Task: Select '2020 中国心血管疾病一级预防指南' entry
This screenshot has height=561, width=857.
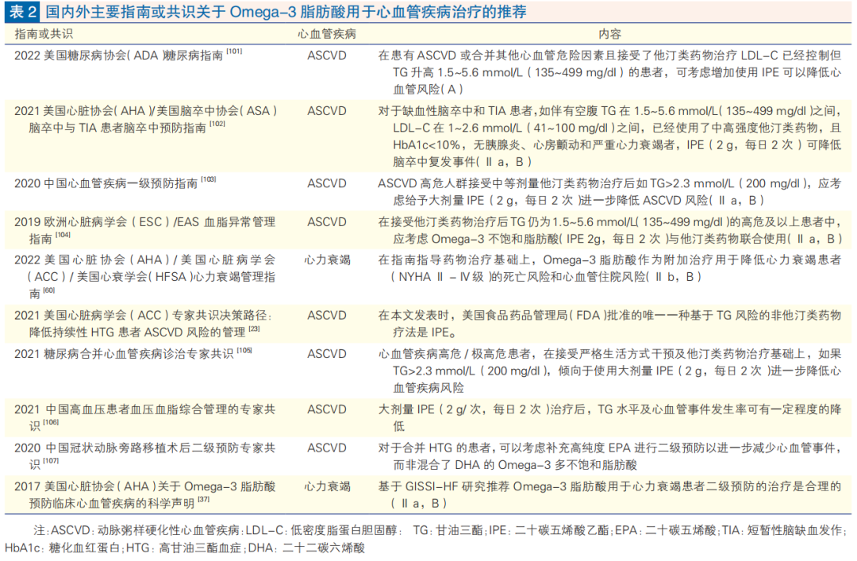Action: coord(106,184)
